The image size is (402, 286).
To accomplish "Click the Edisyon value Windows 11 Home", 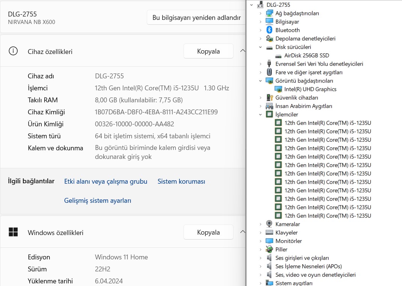I will click(x=121, y=257).
